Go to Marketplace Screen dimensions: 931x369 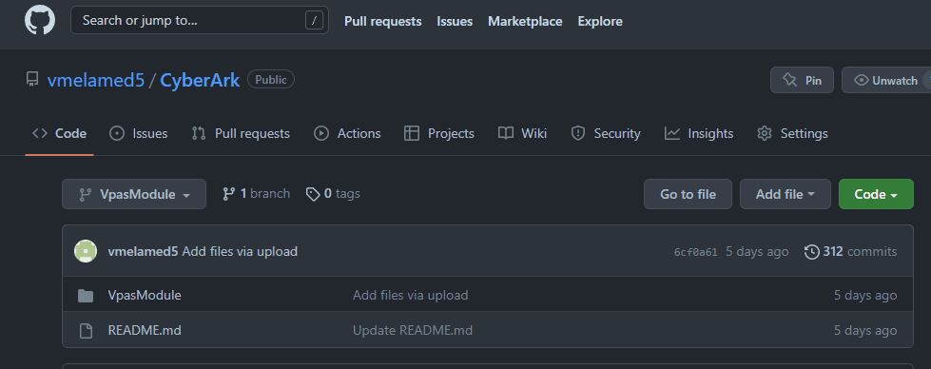coord(525,21)
